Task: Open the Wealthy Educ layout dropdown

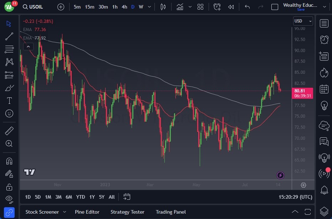Action: click(x=324, y=7)
